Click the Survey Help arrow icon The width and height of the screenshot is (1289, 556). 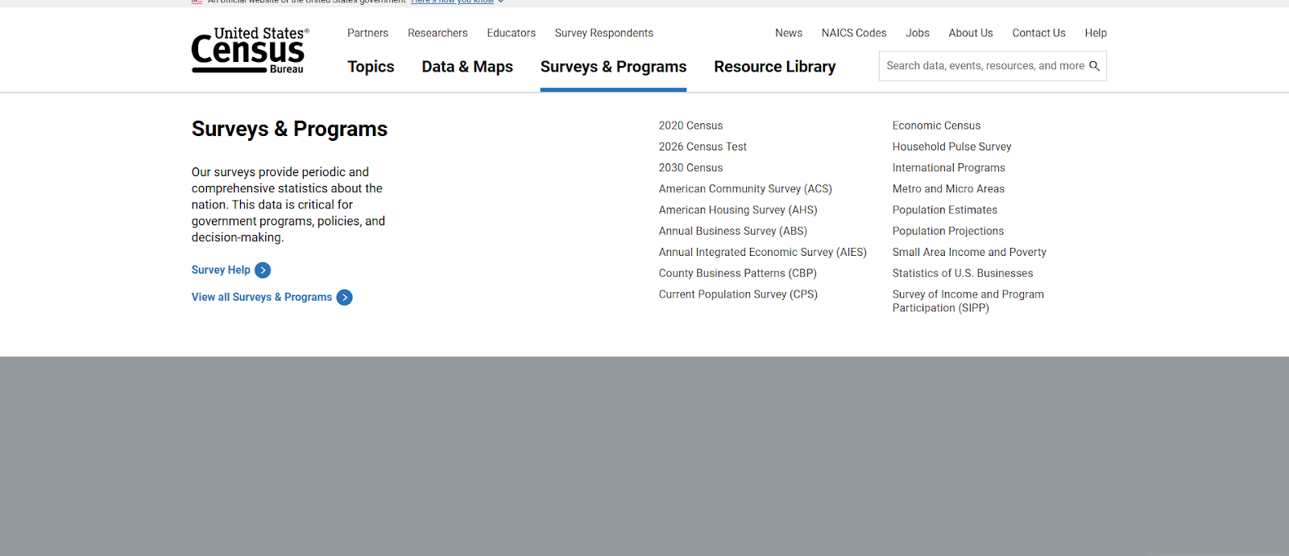(263, 270)
